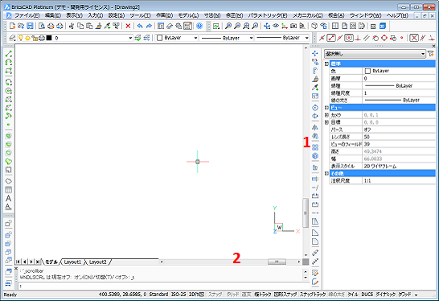This screenshot has width=439, height=301.
Task: Switch to the Layout1 tab
Action: click(x=72, y=262)
